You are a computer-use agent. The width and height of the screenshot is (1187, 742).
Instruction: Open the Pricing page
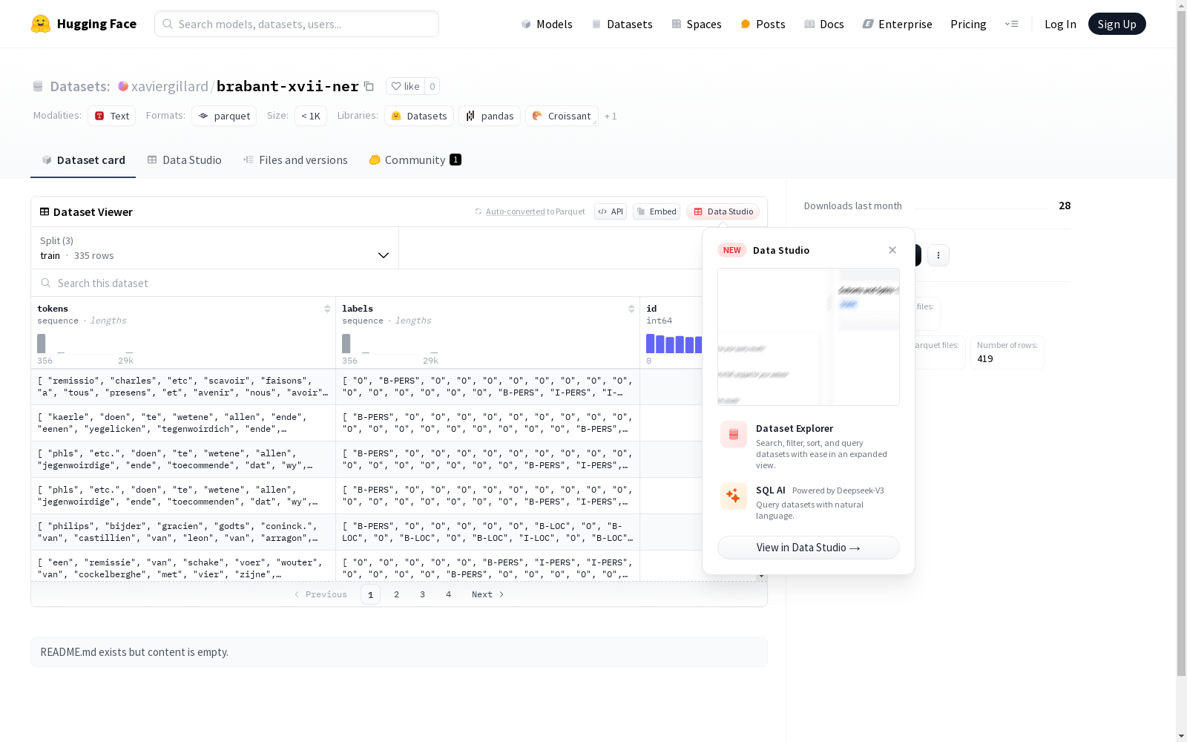coord(968,24)
